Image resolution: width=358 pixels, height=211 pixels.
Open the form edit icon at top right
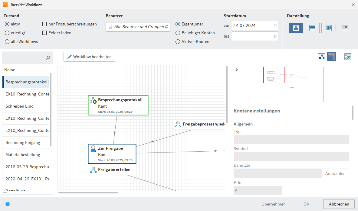(x=347, y=57)
